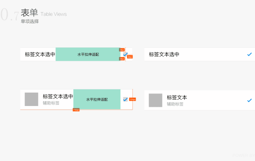Click the 标签文本 title in right card
The width and height of the screenshot is (255, 161).
click(177, 97)
